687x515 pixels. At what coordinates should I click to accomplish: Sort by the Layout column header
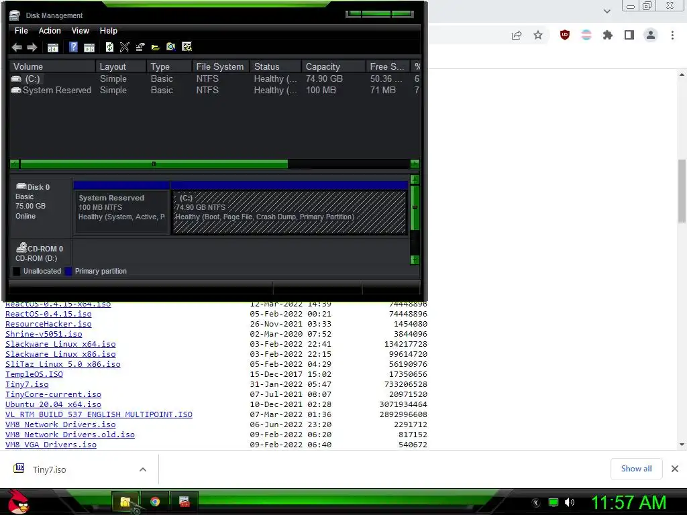(x=121, y=66)
